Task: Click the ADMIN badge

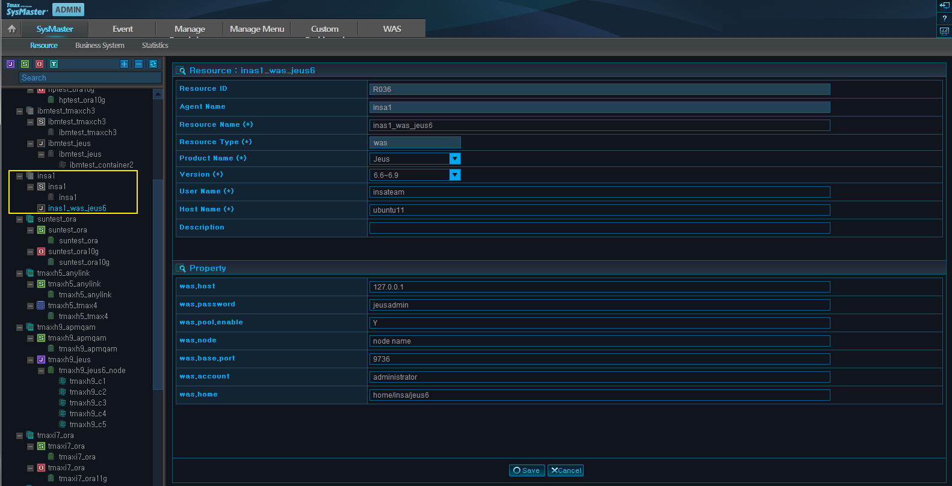Action: click(68, 10)
